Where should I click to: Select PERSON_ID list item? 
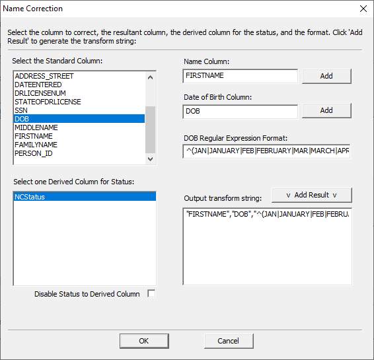[x=79, y=153]
